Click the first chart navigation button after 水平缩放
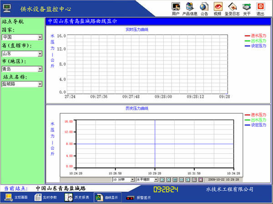The image size is (273, 204). point(162,180)
